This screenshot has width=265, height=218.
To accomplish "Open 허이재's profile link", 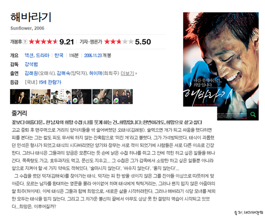I will click(96, 73).
